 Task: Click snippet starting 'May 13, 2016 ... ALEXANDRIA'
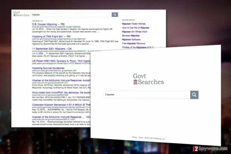pos(61,111)
